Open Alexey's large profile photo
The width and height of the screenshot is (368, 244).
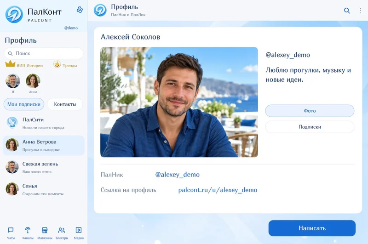[x=179, y=102]
